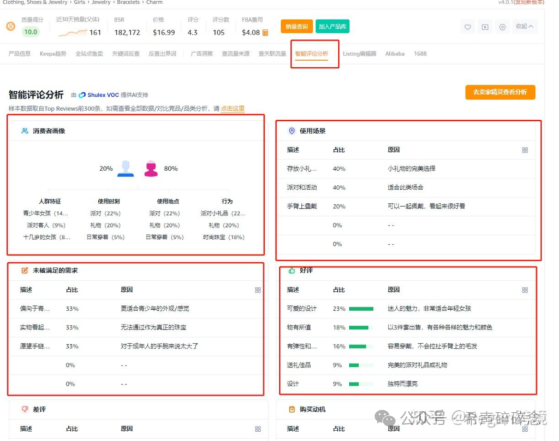Click grid view icon in 购买动机 panel
The width and height of the screenshot is (559, 441).
pos(525,429)
